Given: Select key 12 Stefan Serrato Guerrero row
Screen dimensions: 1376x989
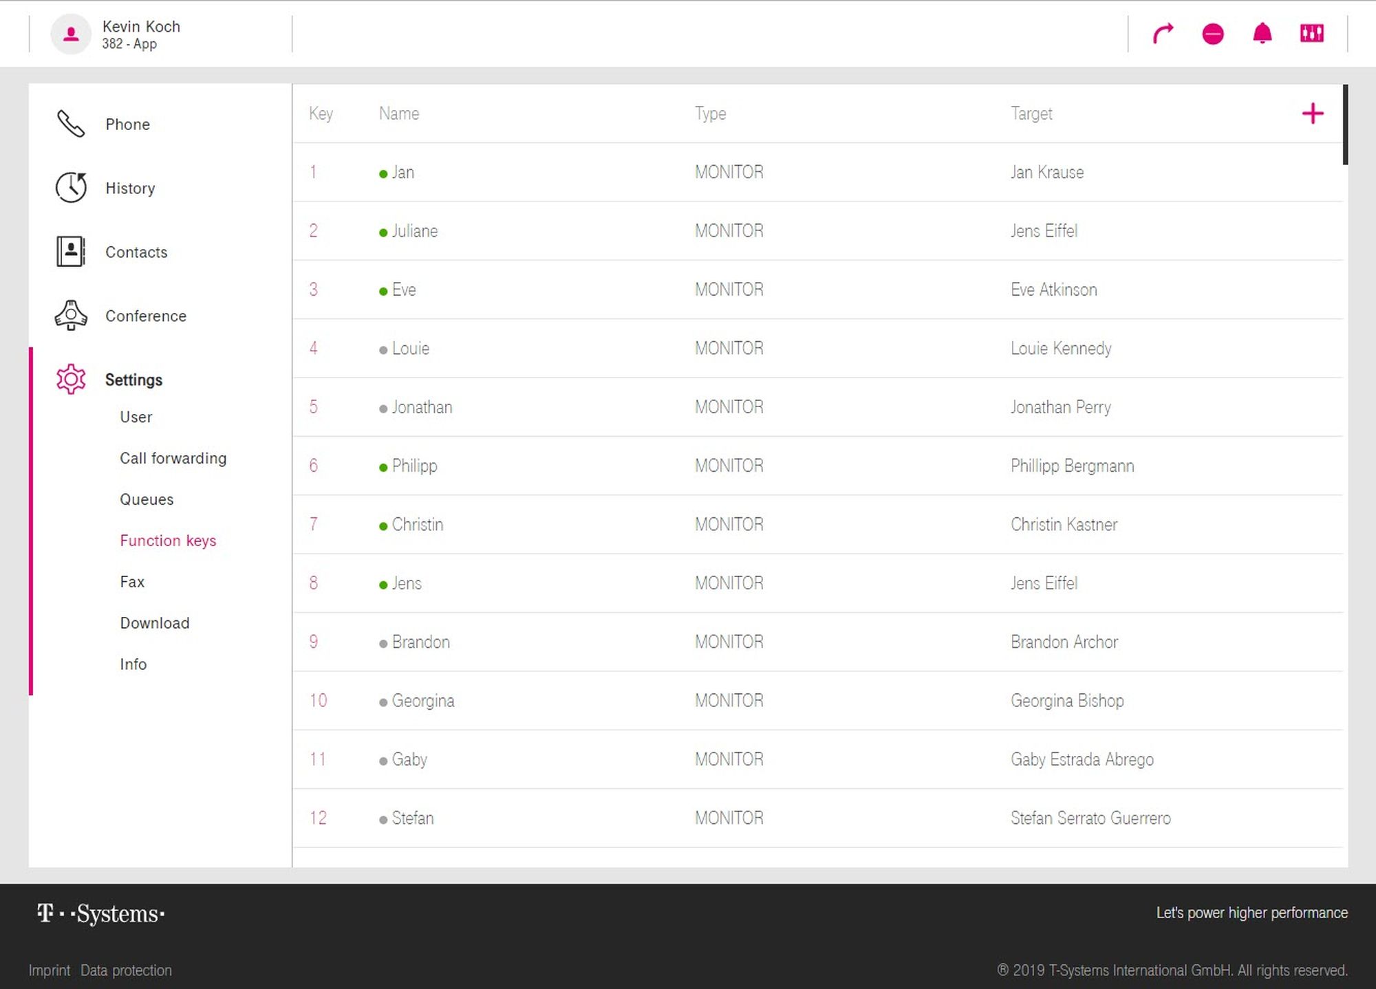Looking at the screenshot, I should coord(817,818).
